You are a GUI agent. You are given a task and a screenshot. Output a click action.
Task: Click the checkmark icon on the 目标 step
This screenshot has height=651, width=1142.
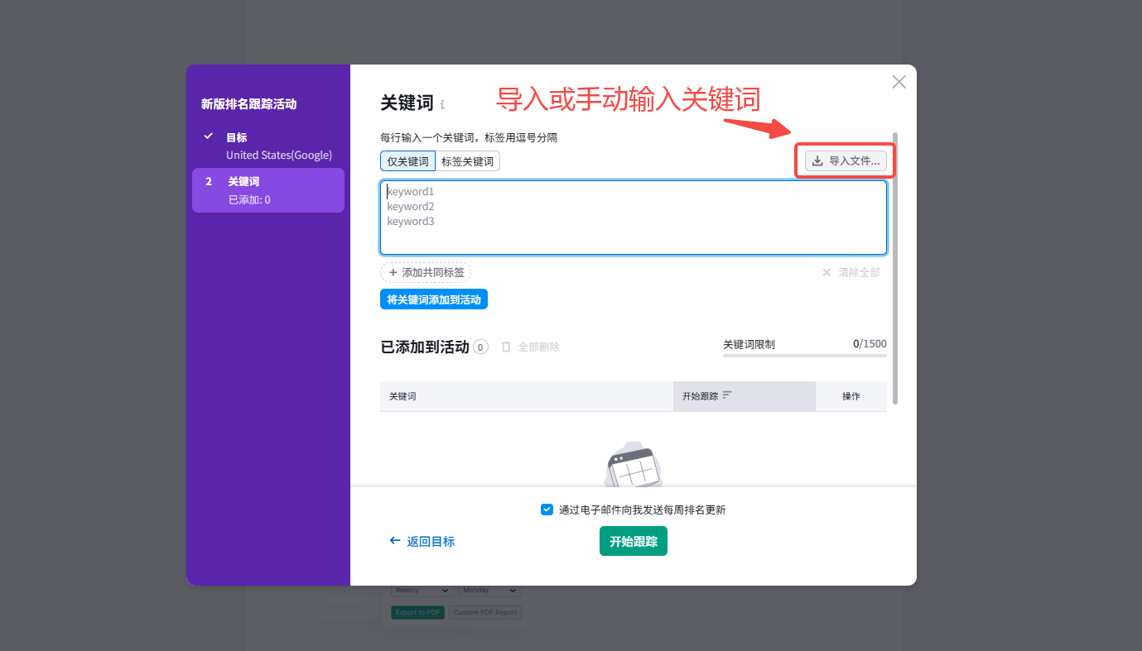click(x=207, y=136)
